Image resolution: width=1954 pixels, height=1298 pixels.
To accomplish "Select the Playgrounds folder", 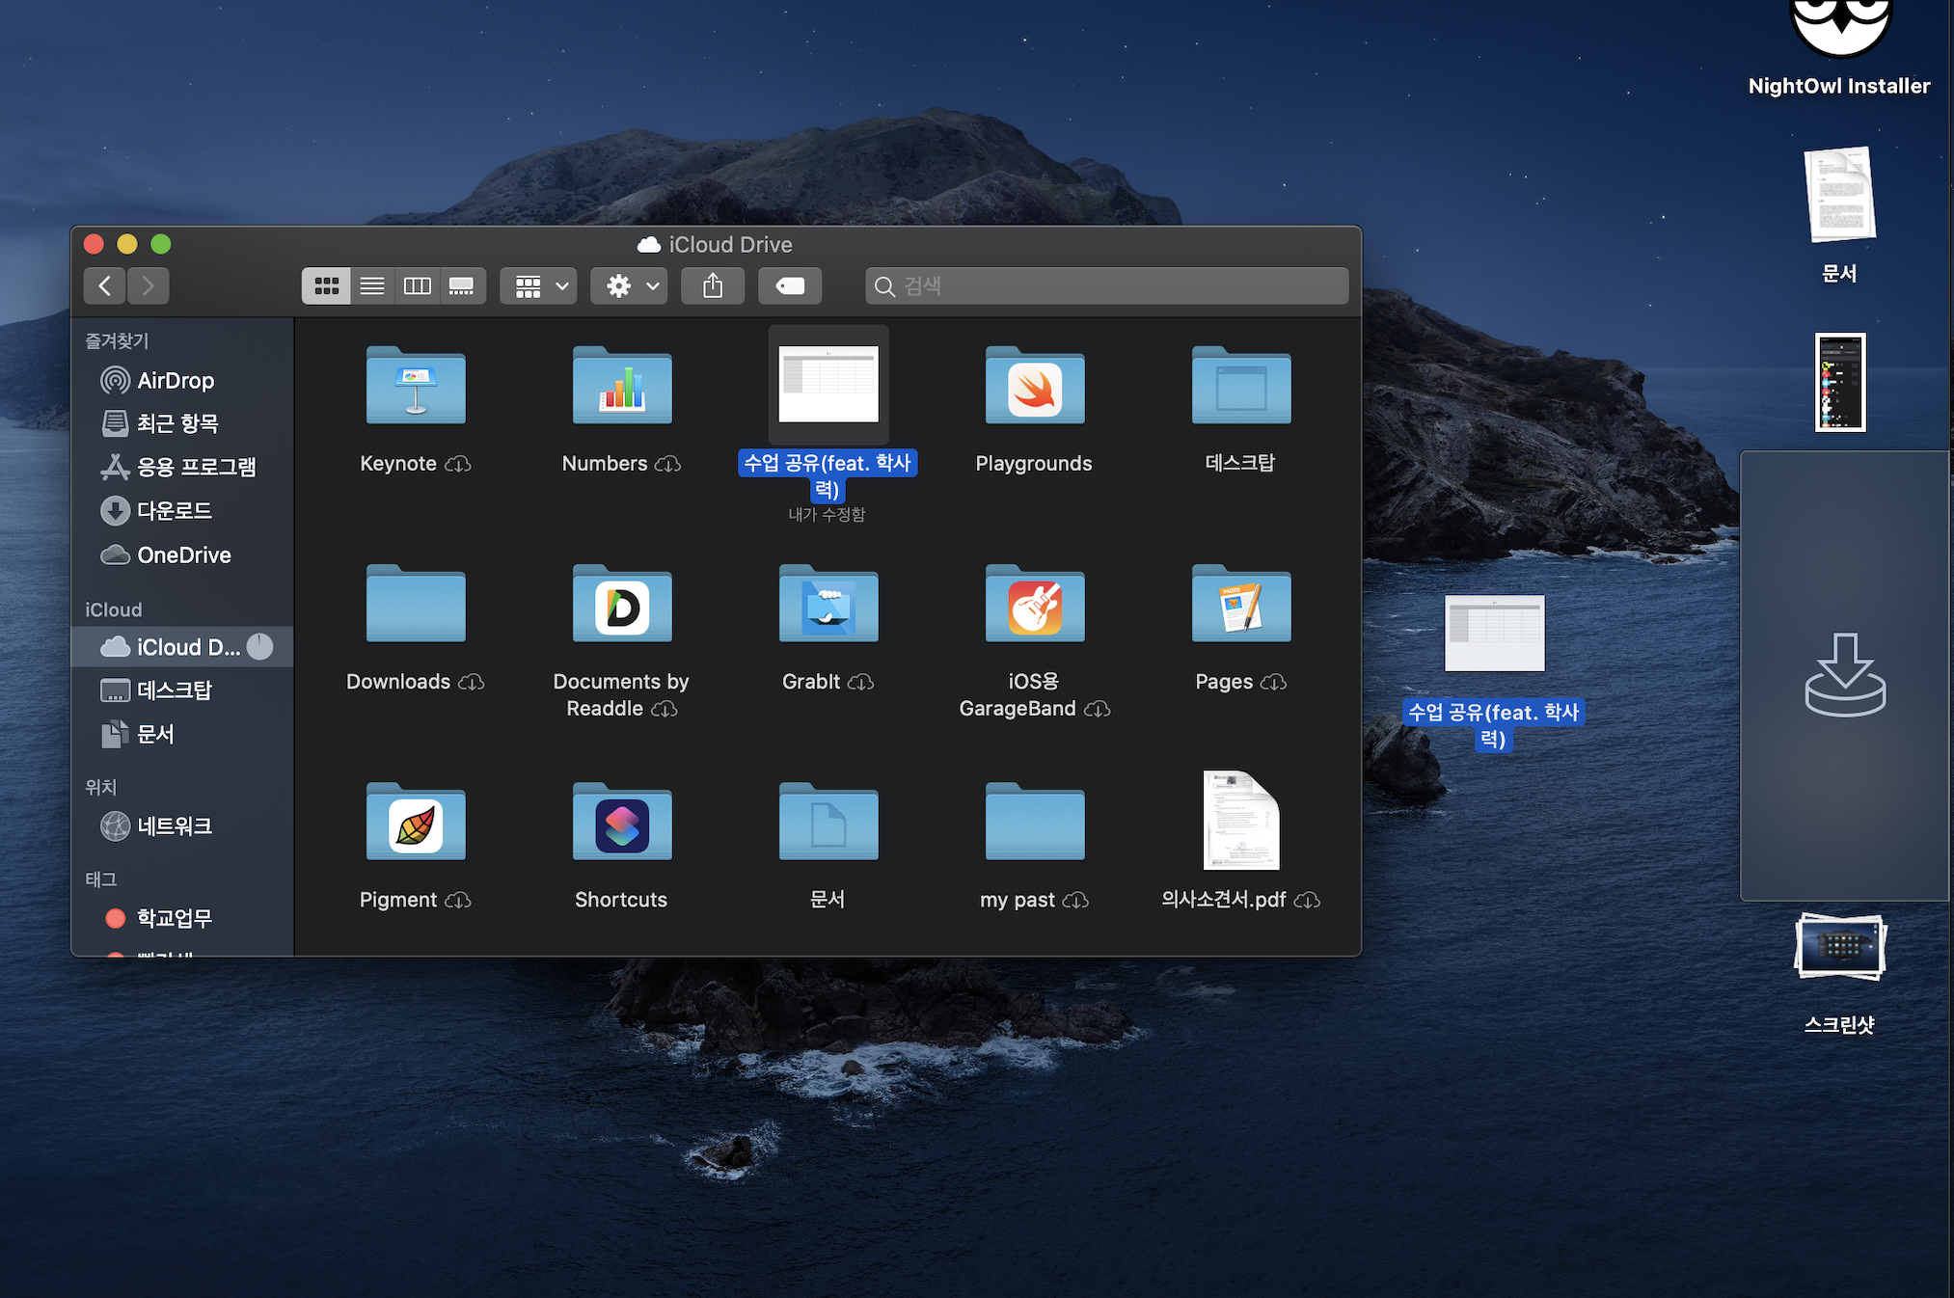I will (1034, 388).
